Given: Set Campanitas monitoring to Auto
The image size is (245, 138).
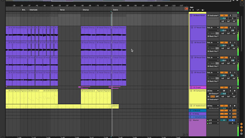Looking at the screenshot, I should coord(213,97).
